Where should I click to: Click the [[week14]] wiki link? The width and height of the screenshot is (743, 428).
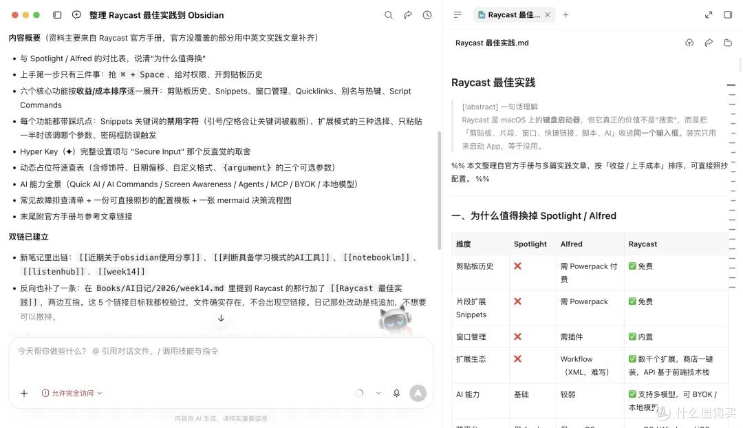[121, 272]
